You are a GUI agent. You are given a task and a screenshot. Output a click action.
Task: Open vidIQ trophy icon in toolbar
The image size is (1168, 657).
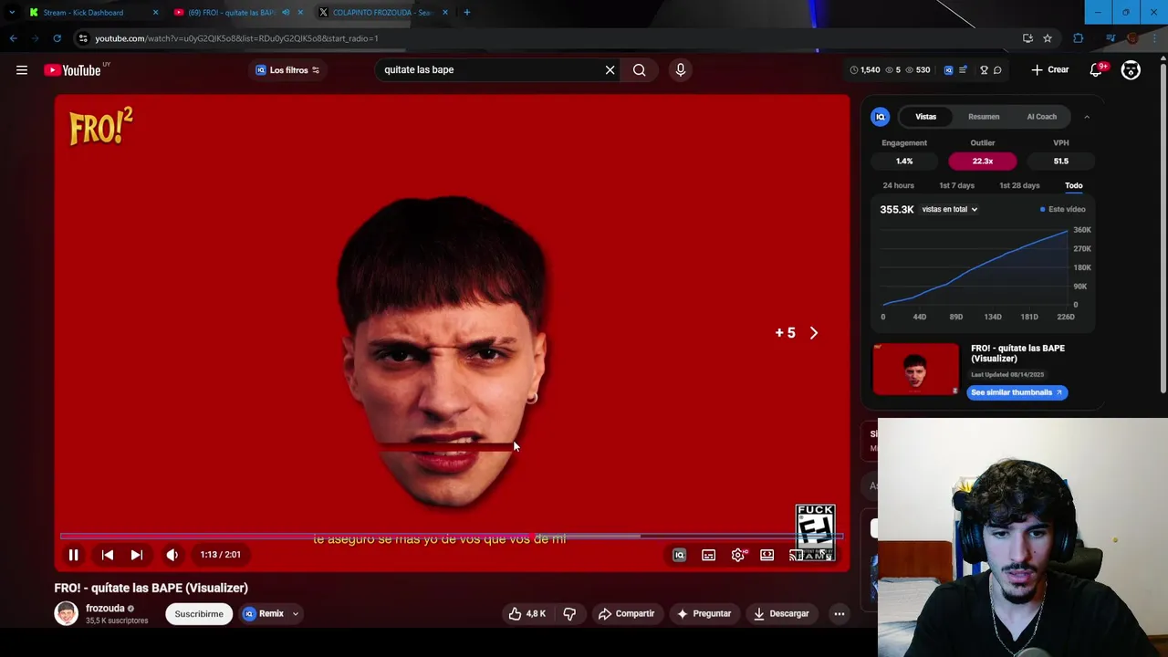tap(984, 70)
